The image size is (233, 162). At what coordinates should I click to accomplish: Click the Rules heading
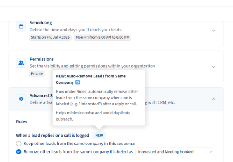[x=22, y=122]
